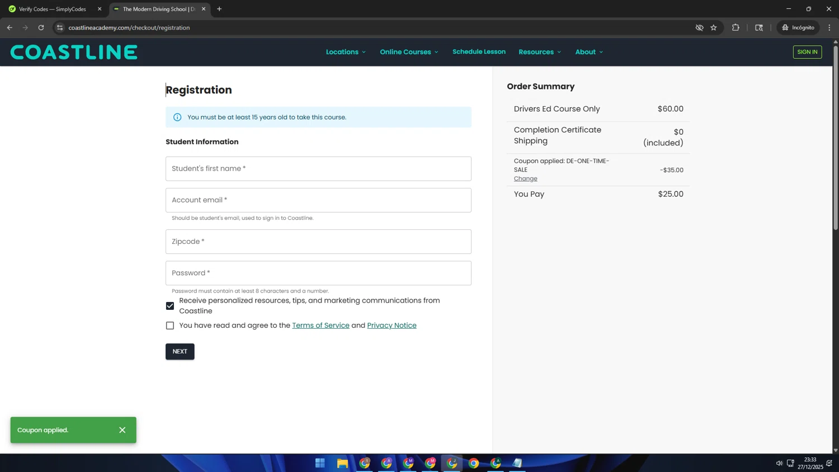Open the browser extensions menu
Screen dimensions: 839x472
(736, 27)
